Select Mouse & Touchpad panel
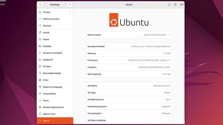This screenshot has width=223, height=125. point(55,53)
